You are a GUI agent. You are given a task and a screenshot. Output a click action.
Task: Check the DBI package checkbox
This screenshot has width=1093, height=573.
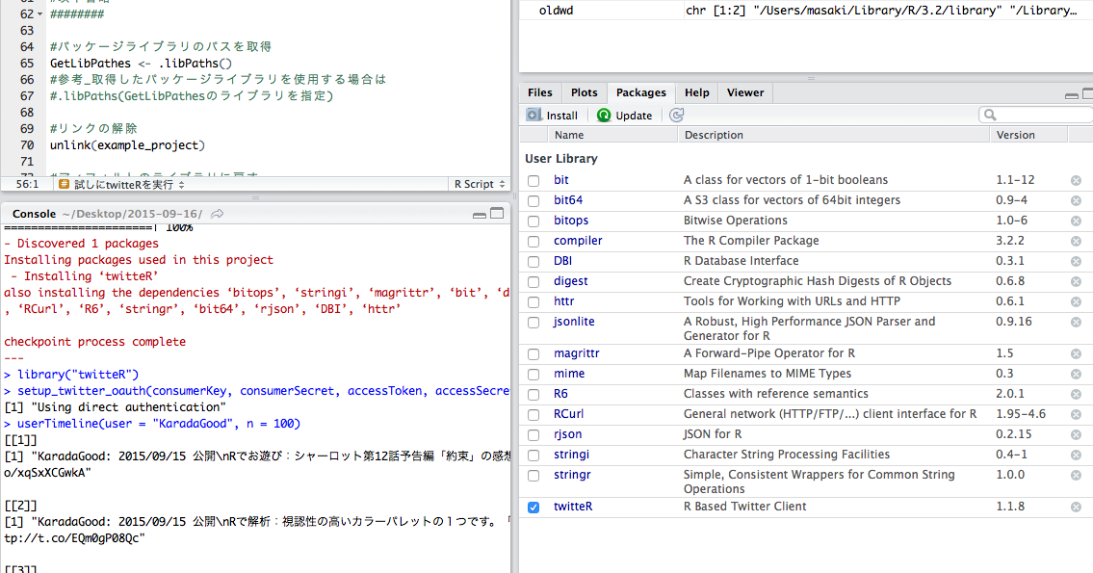pyautogui.click(x=533, y=261)
